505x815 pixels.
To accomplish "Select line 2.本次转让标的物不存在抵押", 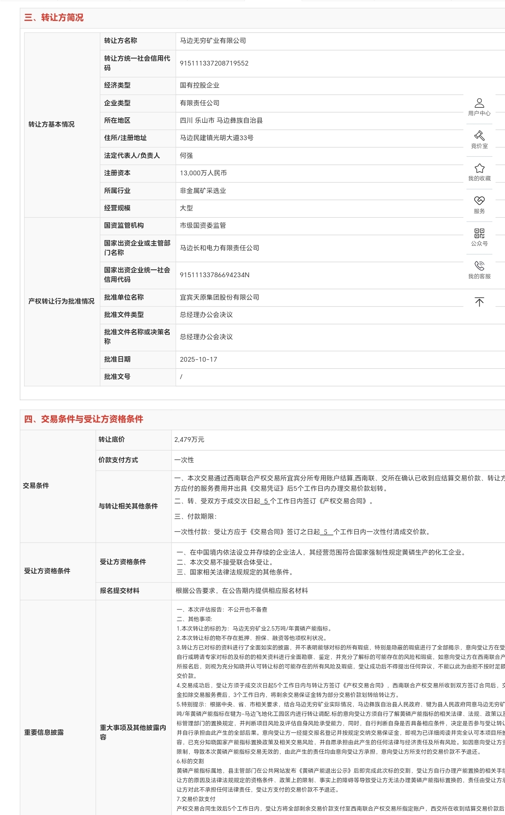I will pos(252,638).
